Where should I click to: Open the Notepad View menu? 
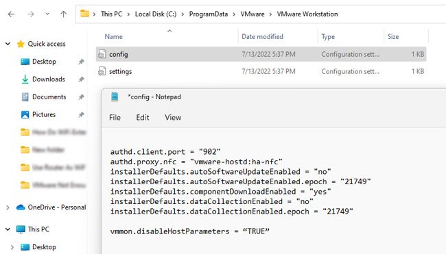click(x=173, y=118)
